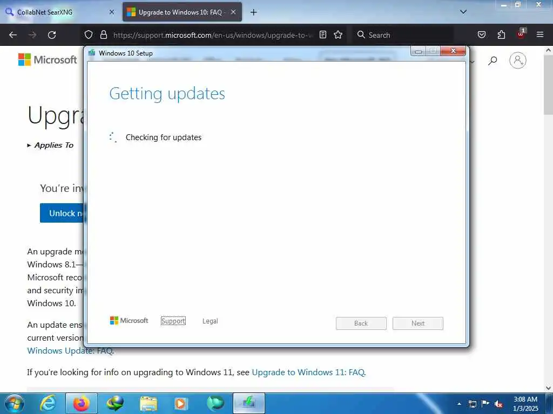This screenshot has width=553, height=414.
Task: Launch Windows Media Player from taskbar
Action: point(181,403)
